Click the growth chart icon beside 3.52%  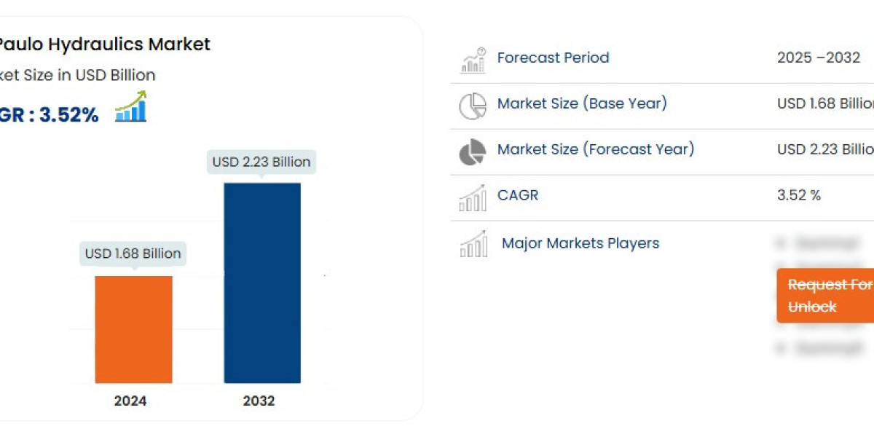(131, 106)
